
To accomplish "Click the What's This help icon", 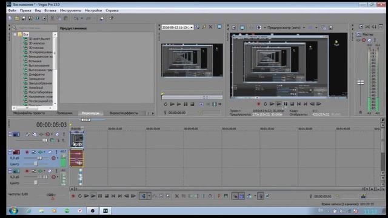I will tap(112, 18).
